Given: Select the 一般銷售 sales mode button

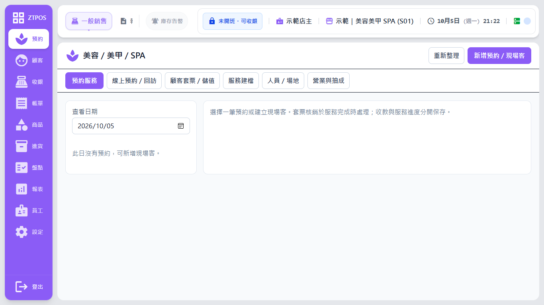Looking at the screenshot, I should click(89, 21).
